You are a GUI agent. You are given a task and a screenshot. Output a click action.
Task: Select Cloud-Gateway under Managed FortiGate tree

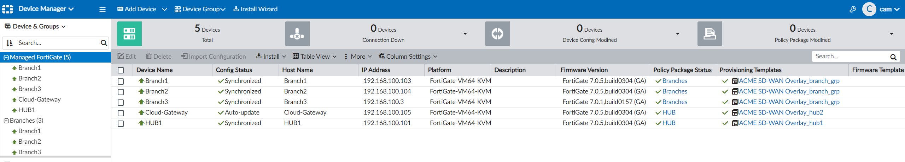coord(40,99)
